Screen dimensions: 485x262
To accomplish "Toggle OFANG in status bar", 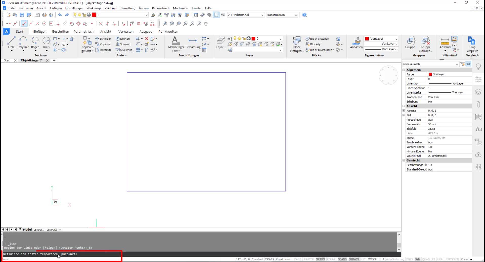I will click(342, 259).
